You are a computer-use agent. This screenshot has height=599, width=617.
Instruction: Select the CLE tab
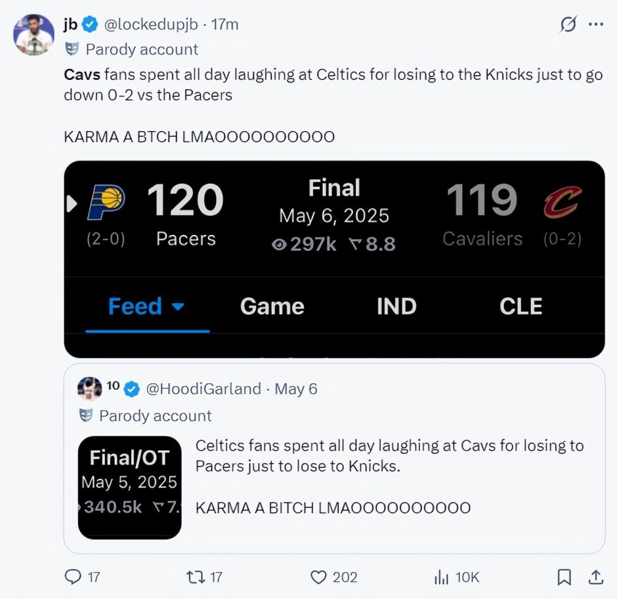pyautogui.click(x=521, y=306)
